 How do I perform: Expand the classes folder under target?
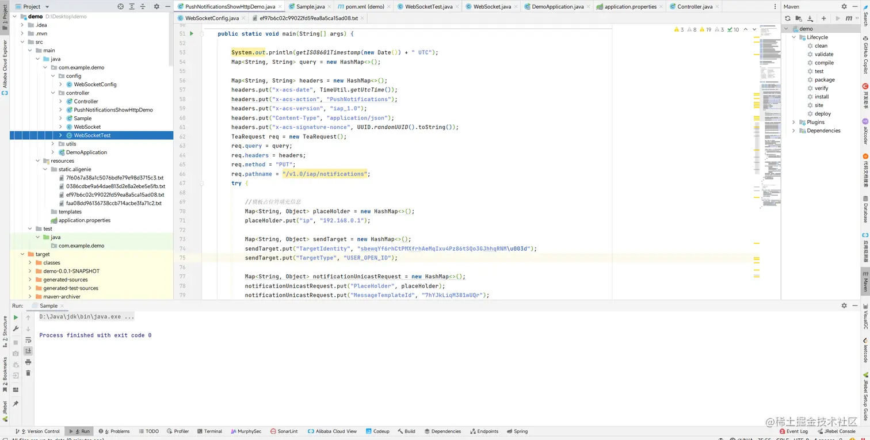tap(30, 262)
